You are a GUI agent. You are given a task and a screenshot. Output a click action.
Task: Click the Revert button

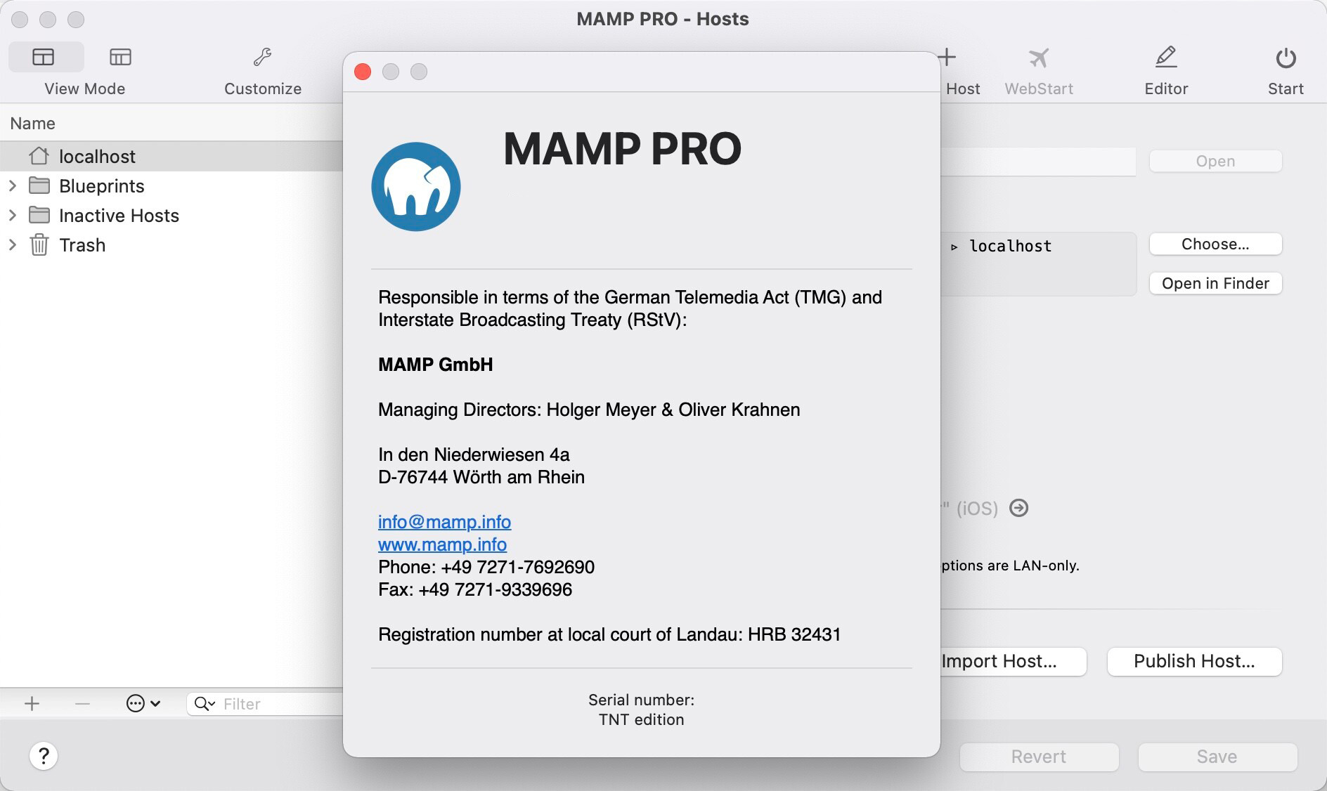(1039, 757)
